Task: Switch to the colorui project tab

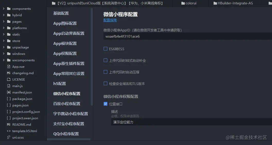Action: click(190, 3)
